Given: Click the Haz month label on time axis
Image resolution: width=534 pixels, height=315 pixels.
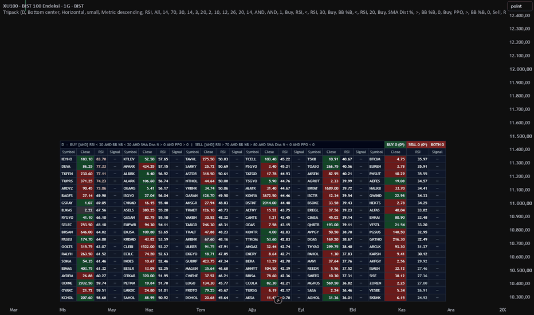Looking at the screenshot, I should pyautogui.click(x=149, y=309).
